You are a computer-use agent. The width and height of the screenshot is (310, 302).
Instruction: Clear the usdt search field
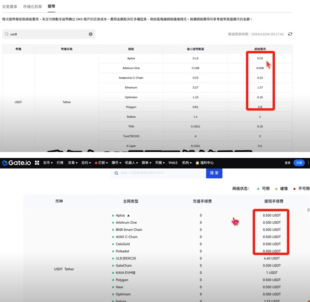click(91, 34)
